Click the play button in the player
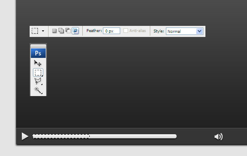Image resolution: width=247 pixels, height=156 pixels. [25, 136]
